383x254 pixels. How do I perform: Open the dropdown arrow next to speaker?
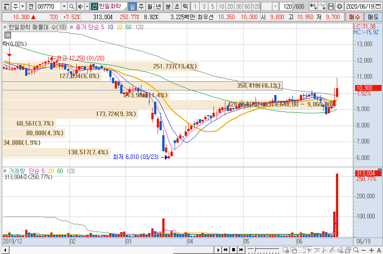pos(87,6)
